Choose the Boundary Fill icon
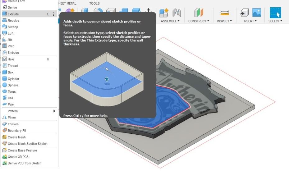The width and height of the screenshot is (289, 171). [x=5, y=131]
